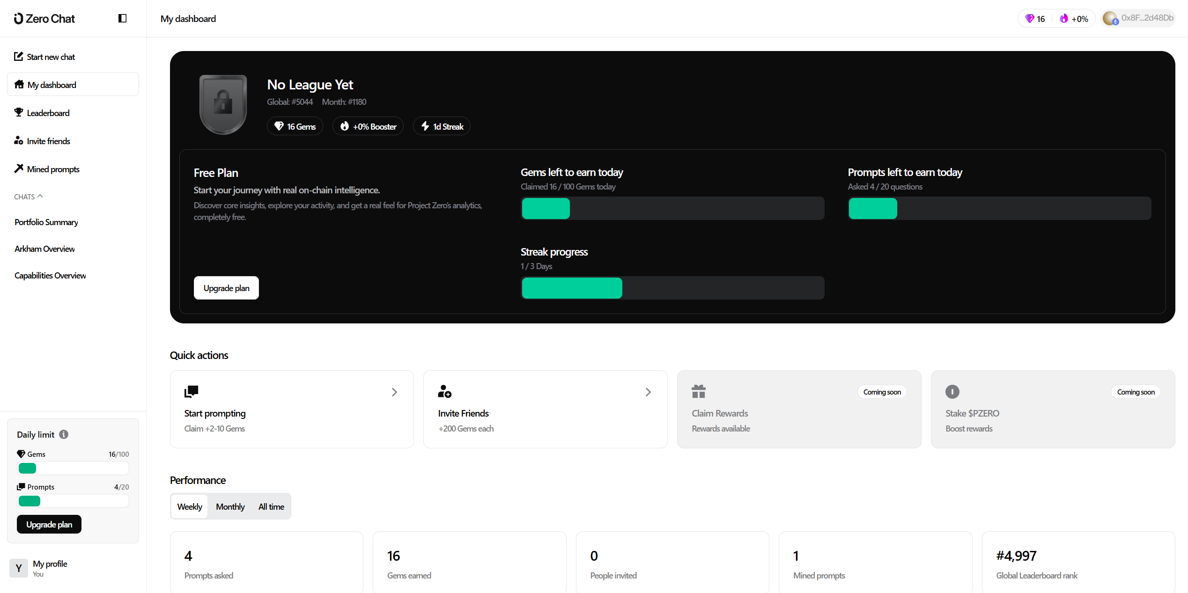Click the Streak progress bar

tap(672, 288)
